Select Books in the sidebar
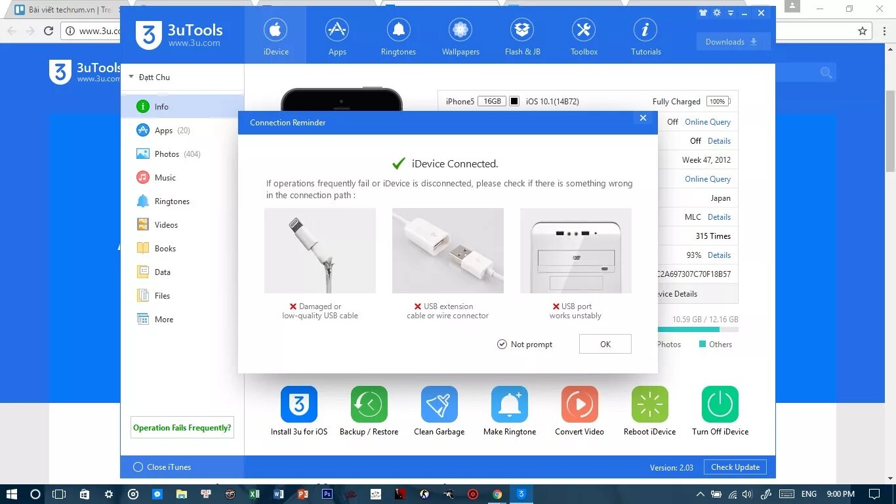 point(182,248)
